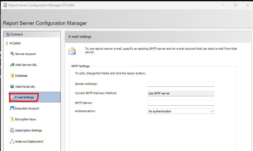Screen dimensions: 253x151
Task: Open the Web Service URL page
Action: pos(26,65)
